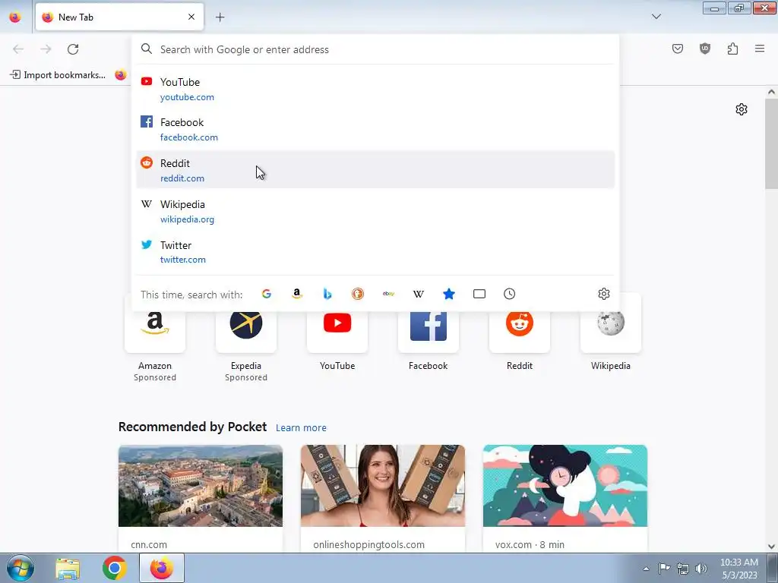Open Google Chrome from taskbar

pos(114,568)
